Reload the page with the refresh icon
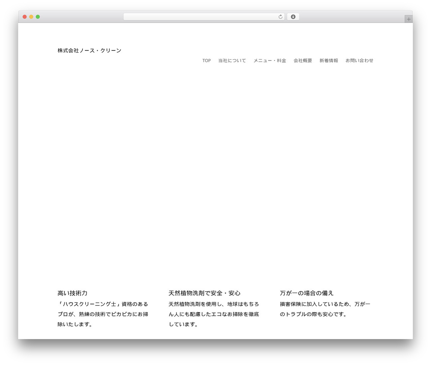The height and width of the screenshot is (365, 431). pyautogui.click(x=280, y=17)
